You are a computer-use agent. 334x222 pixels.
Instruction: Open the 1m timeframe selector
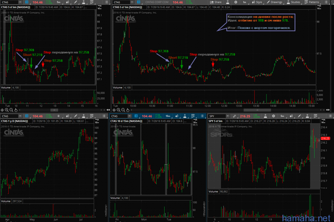244,2
